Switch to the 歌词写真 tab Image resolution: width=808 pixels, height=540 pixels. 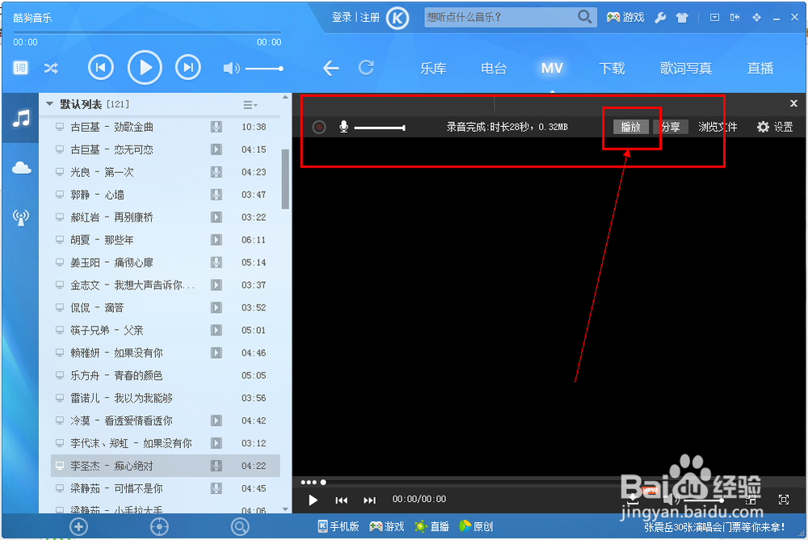tap(686, 68)
